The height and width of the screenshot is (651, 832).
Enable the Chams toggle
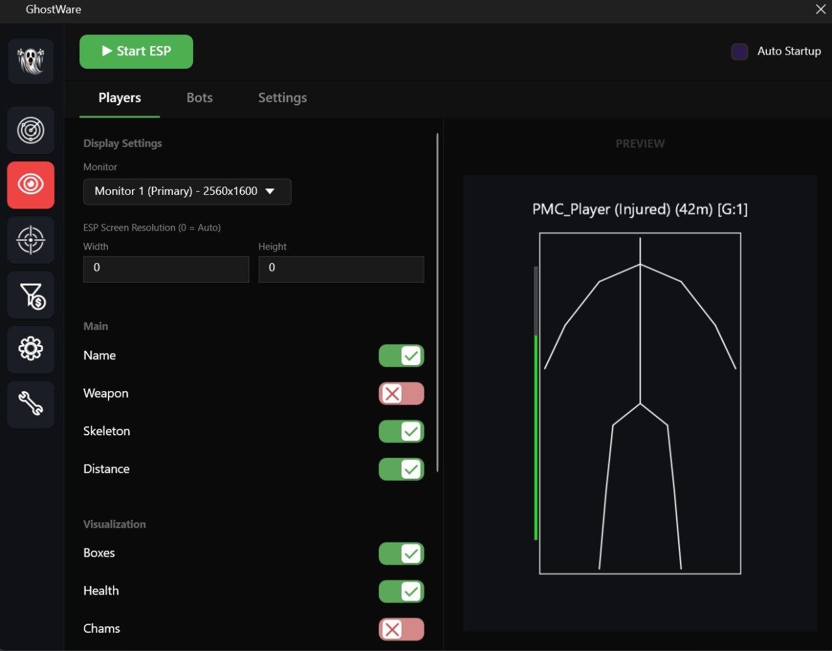pyautogui.click(x=401, y=629)
